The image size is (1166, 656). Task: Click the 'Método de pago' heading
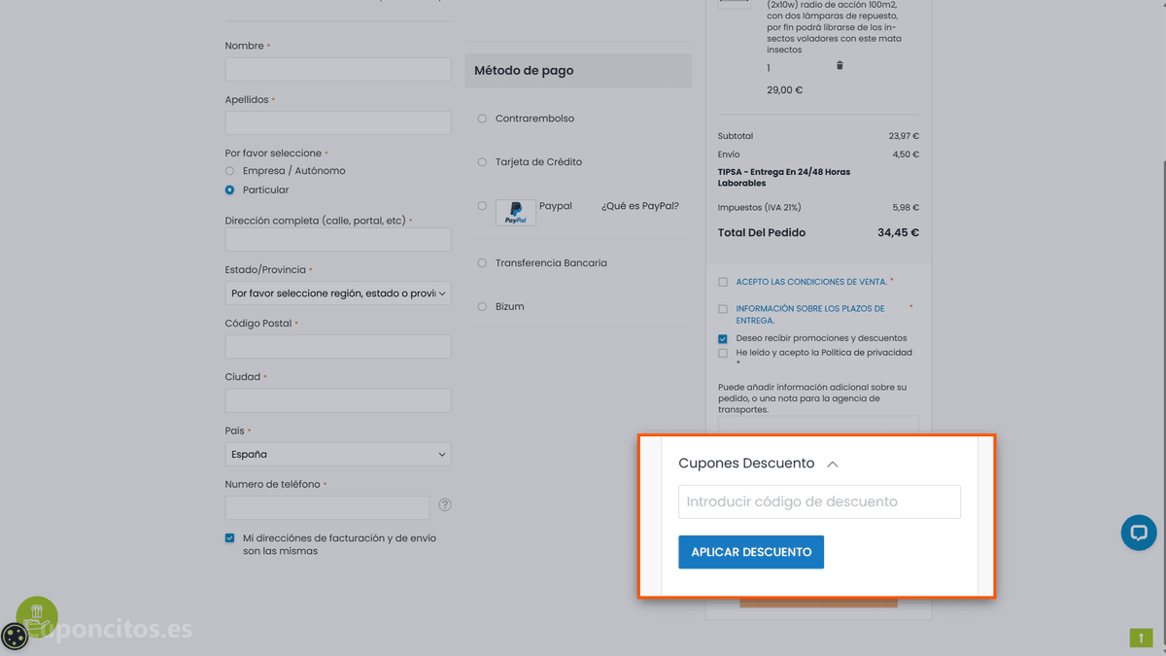(x=524, y=71)
